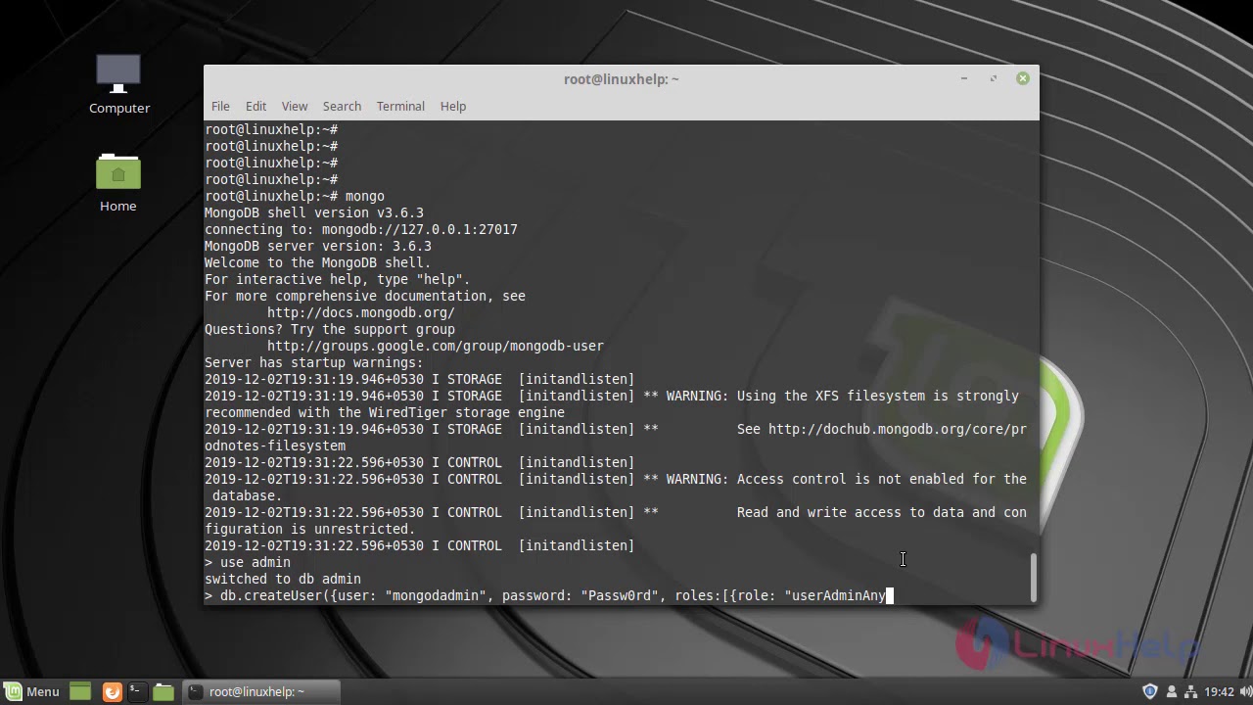The width and height of the screenshot is (1253, 705).
Task: Click the 'connecting to: mongodb://127.0.0.1:27017' line
Action: tap(361, 229)
